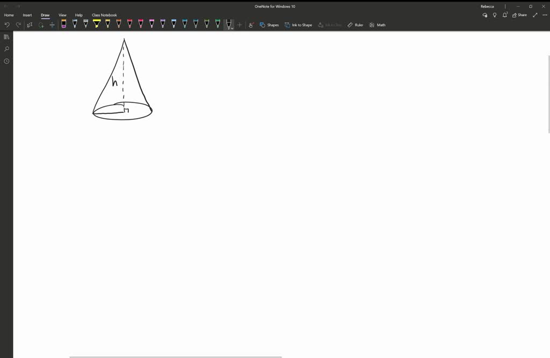The image size is (550, 358).
Task: Select the gray pencil tool
Action: point(85,24)
